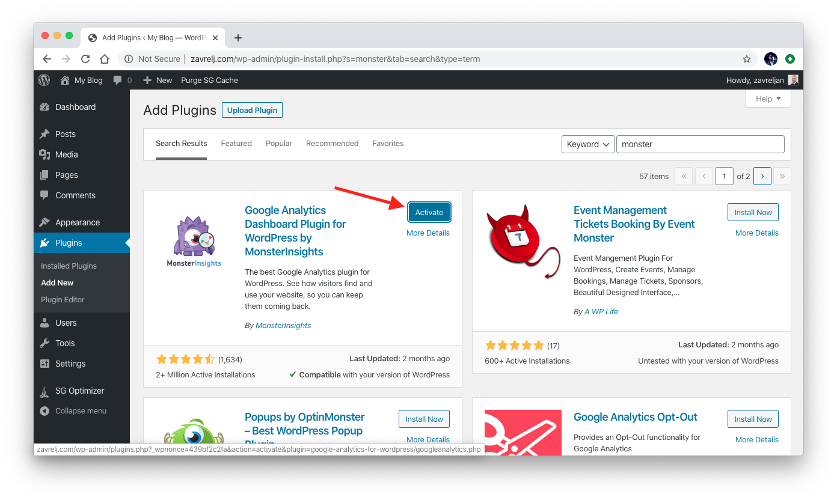The height and width of the screenshot is (500, 837).
Task: Activate the MonsterInsights plugin
Action: 429,212
